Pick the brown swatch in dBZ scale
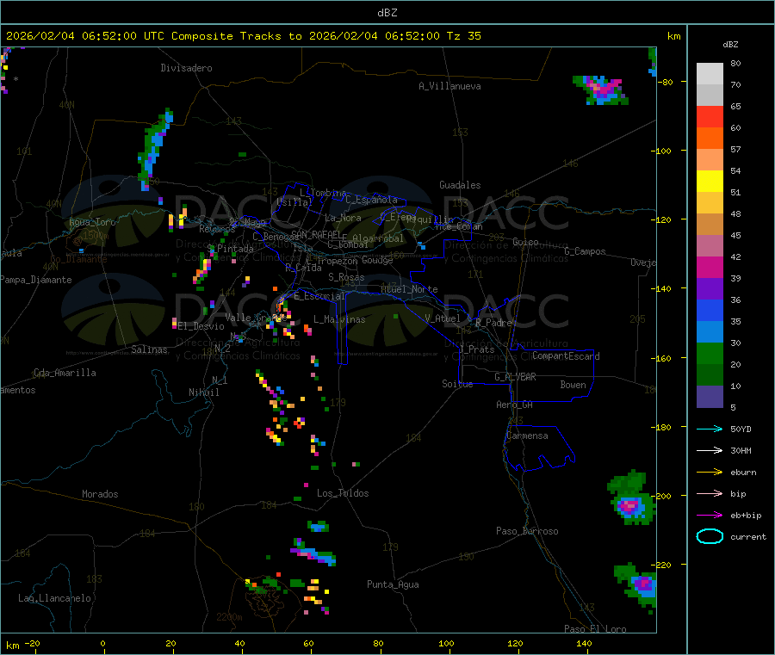775x655 pixels. coord(710,225)
